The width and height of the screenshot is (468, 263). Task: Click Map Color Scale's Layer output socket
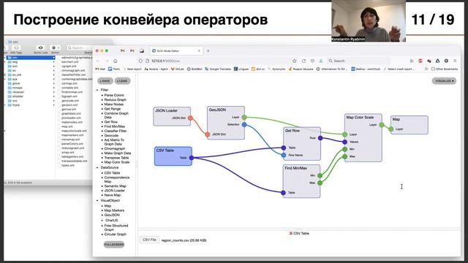(382, 125)
